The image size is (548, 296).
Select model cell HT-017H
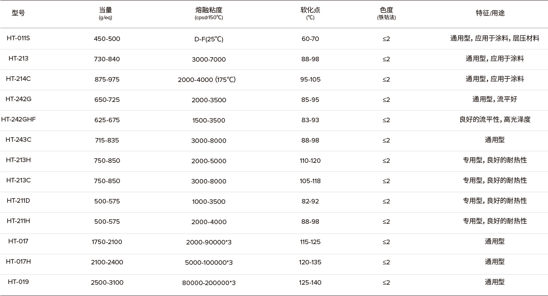point(18,262)
